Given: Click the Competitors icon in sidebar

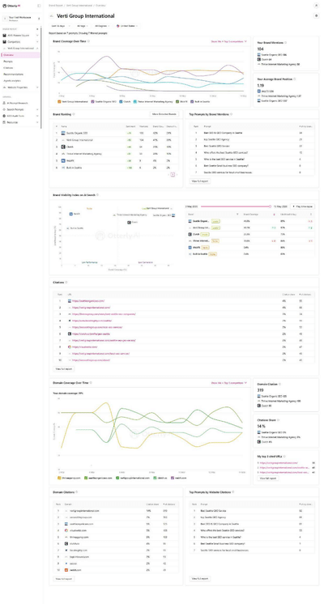Looking at the screenshot, I should pyautogui.click(x=4, y=41).
